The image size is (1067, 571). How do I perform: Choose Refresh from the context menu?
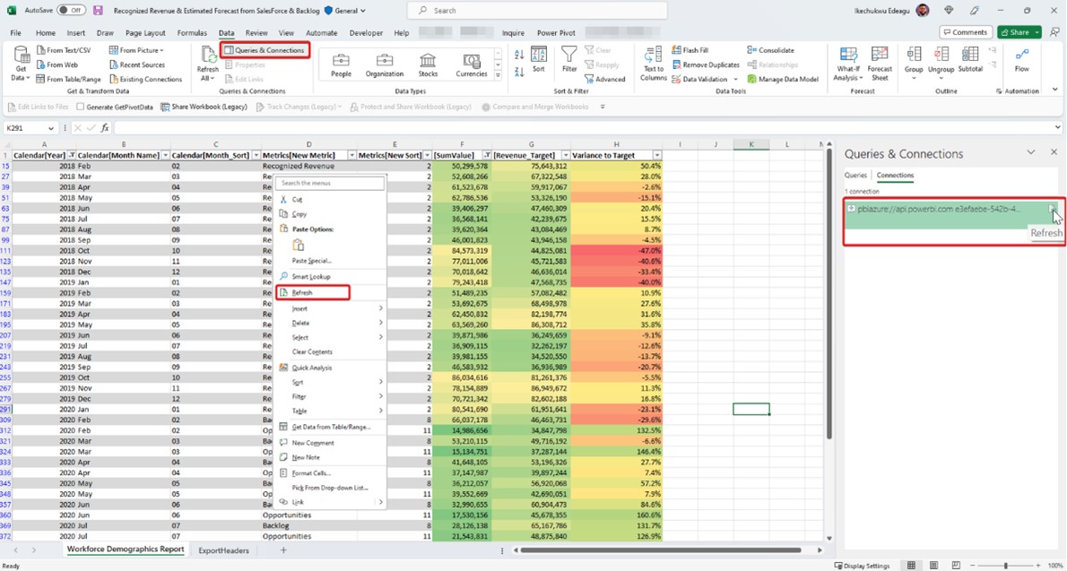[302, 292]
